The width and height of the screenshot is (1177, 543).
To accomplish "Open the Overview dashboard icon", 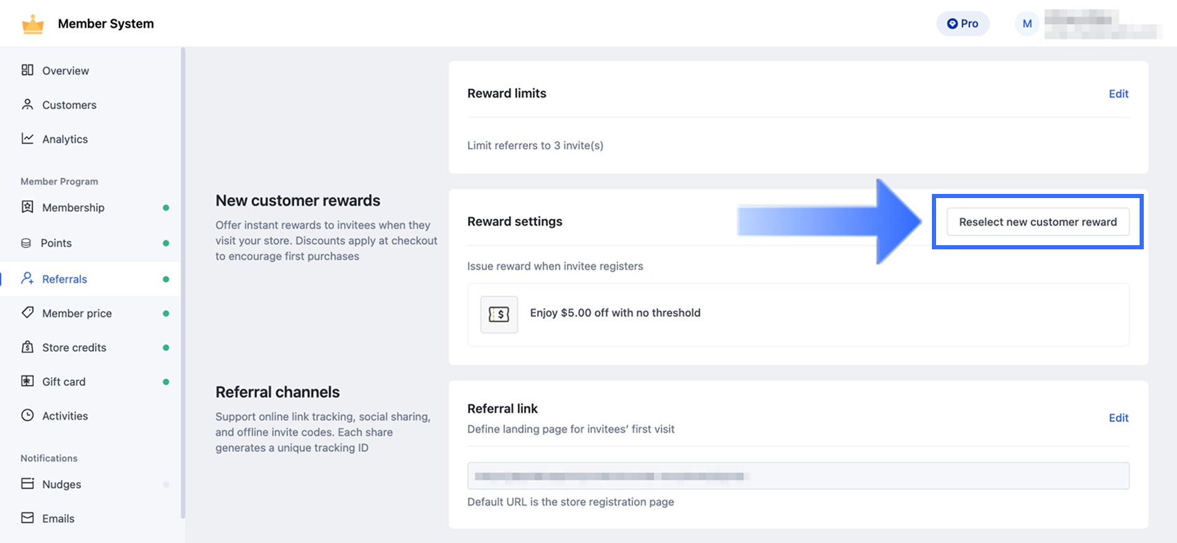I will coord(28,70).
